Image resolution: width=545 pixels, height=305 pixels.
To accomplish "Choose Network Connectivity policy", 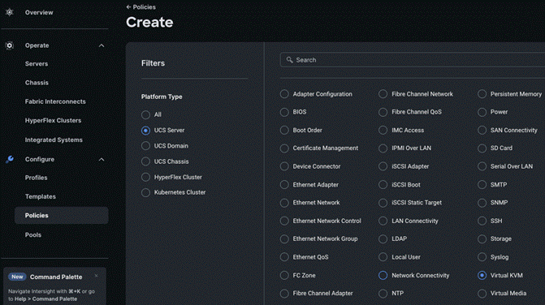I will (383, 275).
